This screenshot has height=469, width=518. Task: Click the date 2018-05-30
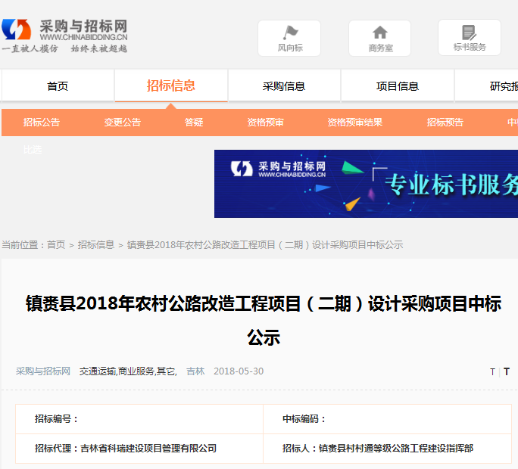click(x=239, y=371)
